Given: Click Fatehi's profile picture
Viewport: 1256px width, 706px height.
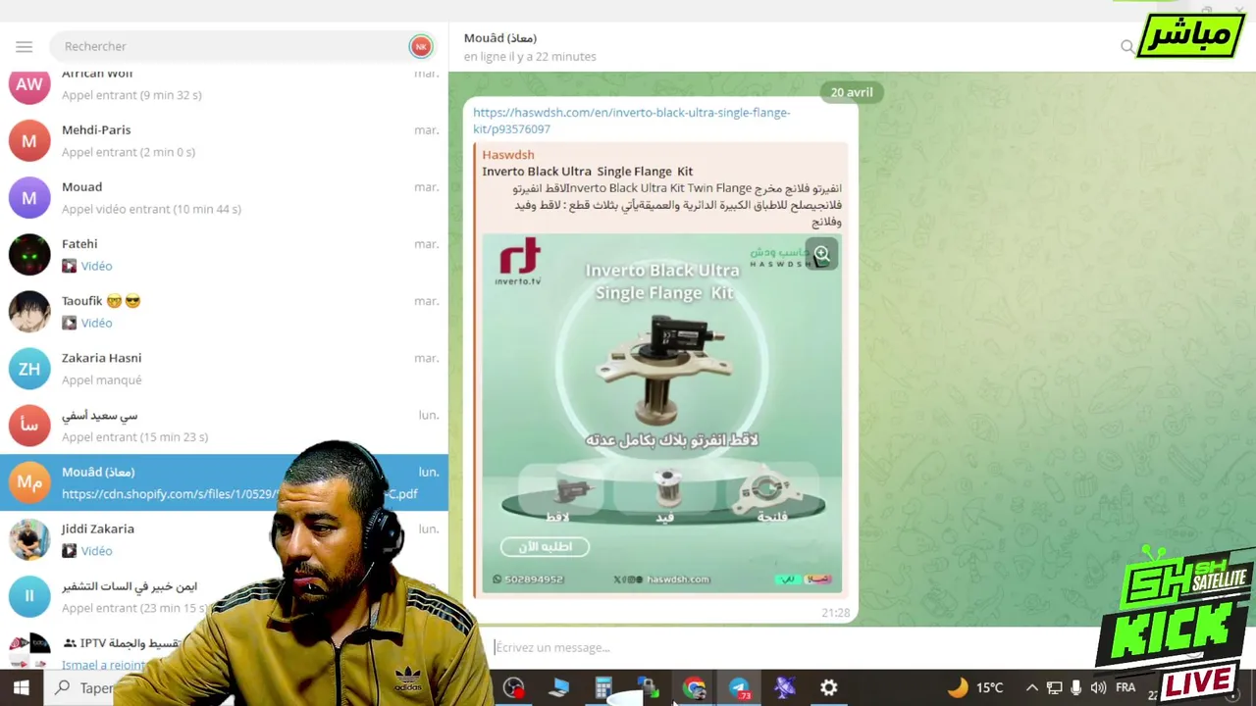Looking at the screenshot, I should tap(29, 254).
